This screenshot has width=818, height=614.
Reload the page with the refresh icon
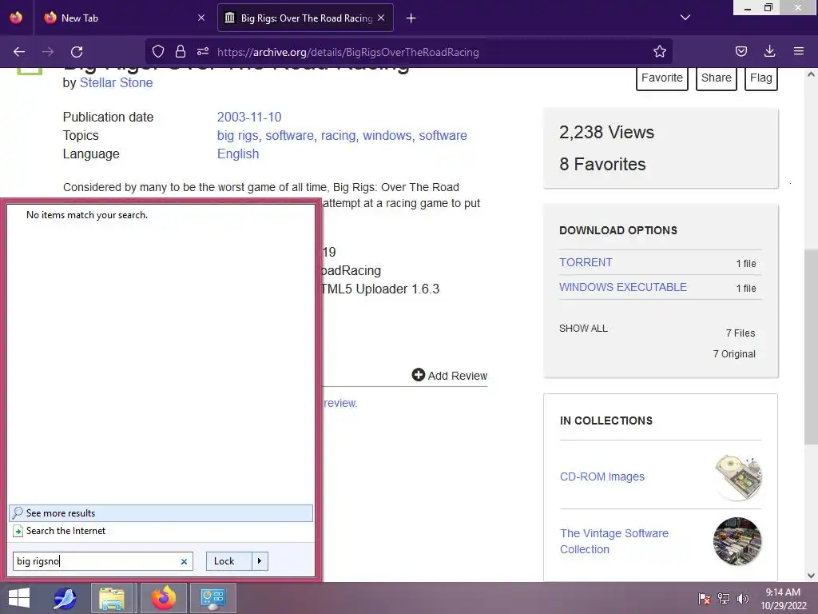[x=77, y=52]
